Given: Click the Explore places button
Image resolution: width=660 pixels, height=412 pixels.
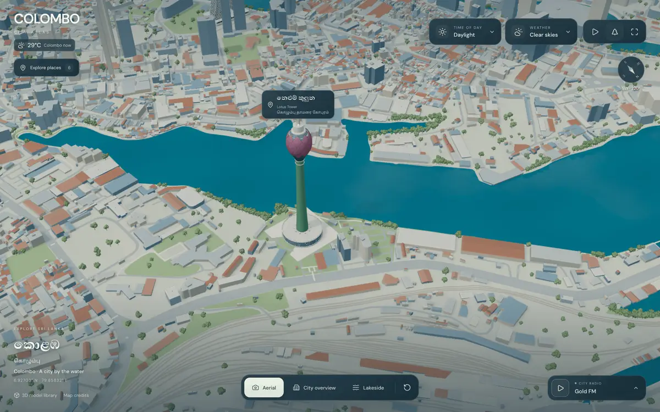Looking at the screenshot, I should tap(46, 68).
